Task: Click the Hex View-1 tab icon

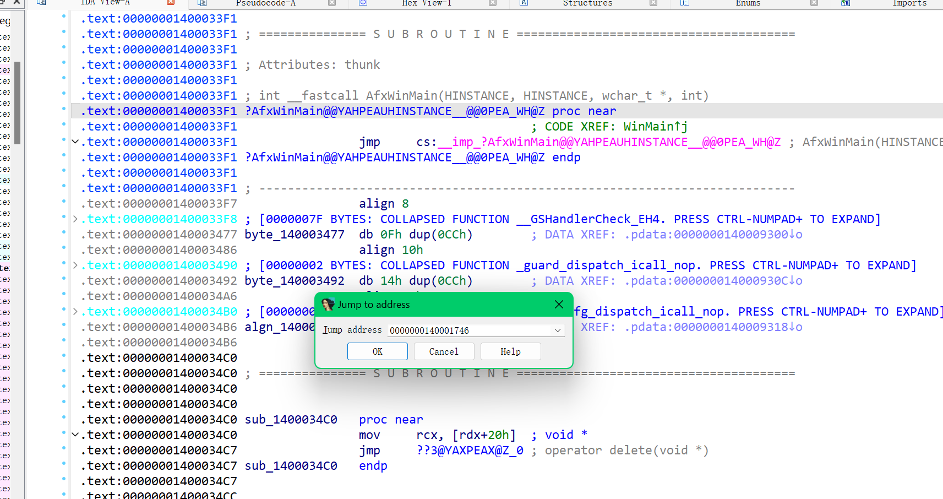Action: click(x=363, y=3)
